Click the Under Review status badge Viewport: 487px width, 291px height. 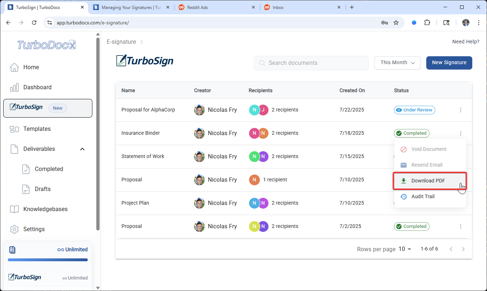click(414, 110)
